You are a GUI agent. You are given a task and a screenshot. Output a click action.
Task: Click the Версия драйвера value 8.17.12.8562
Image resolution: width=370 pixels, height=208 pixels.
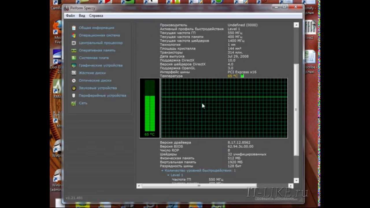pos(239,142)
